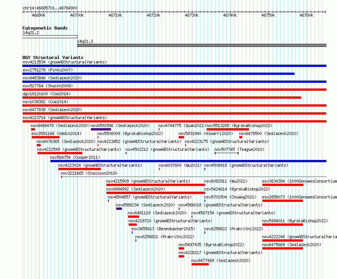The width and height of the screenshot is (337, 279).
Task: Click the Cytogenetic Bands track title
Action: tap(45, 28)
